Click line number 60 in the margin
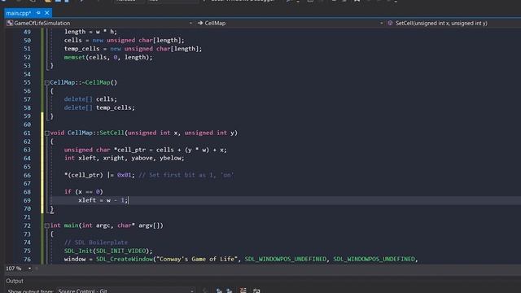Screen dimensions: 521x293 27,125
